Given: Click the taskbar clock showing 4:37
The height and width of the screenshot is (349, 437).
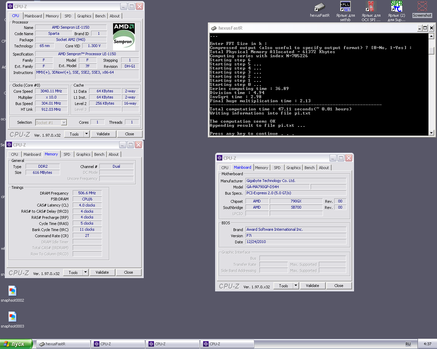Looking at the screenshot, I should point(427,344).
